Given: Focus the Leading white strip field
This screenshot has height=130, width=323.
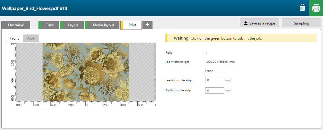Looking at the screenshot, I should [214, 80].
